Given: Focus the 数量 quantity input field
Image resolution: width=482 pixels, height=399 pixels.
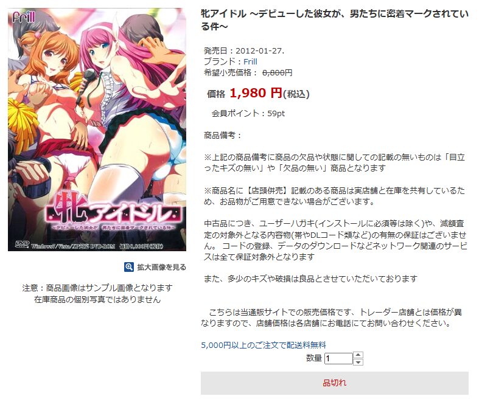Looking at the screenshot, I should [x=338, y=358].
